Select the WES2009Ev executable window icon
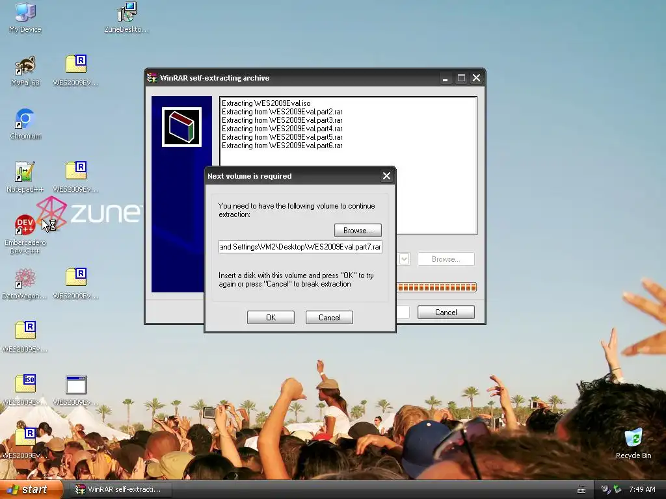Image resolution: width=666 pixels, height=499 pixels. click(76, 390)
